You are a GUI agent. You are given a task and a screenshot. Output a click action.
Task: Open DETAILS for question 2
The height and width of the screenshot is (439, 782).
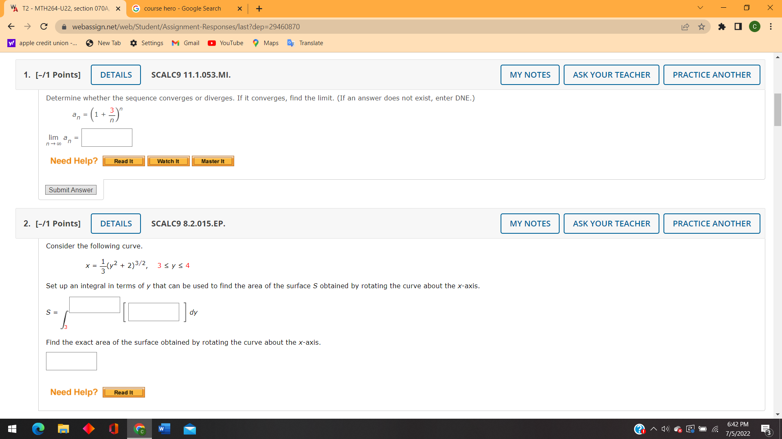tap(116, 224)
